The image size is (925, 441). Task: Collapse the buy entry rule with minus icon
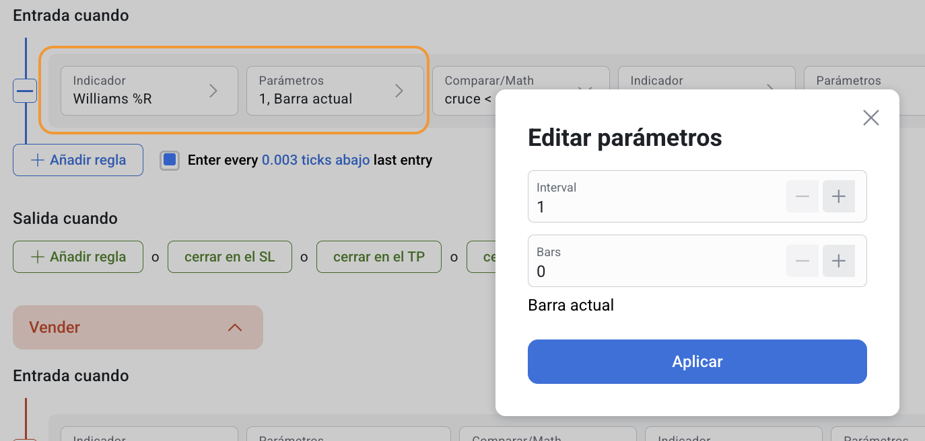tap(25, 91)
